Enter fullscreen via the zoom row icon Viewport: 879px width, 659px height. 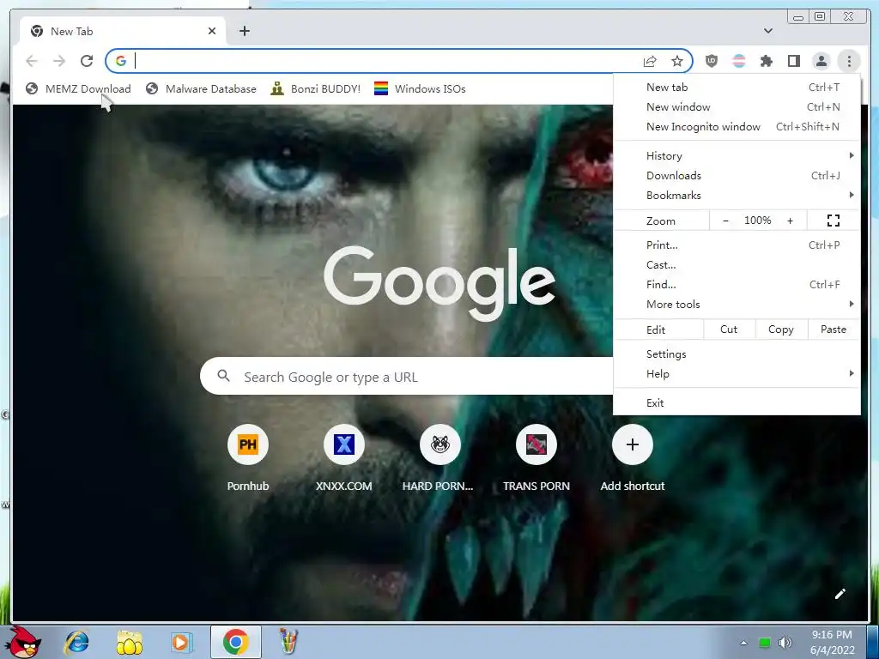pyautogui.click(x=833, y=221)
